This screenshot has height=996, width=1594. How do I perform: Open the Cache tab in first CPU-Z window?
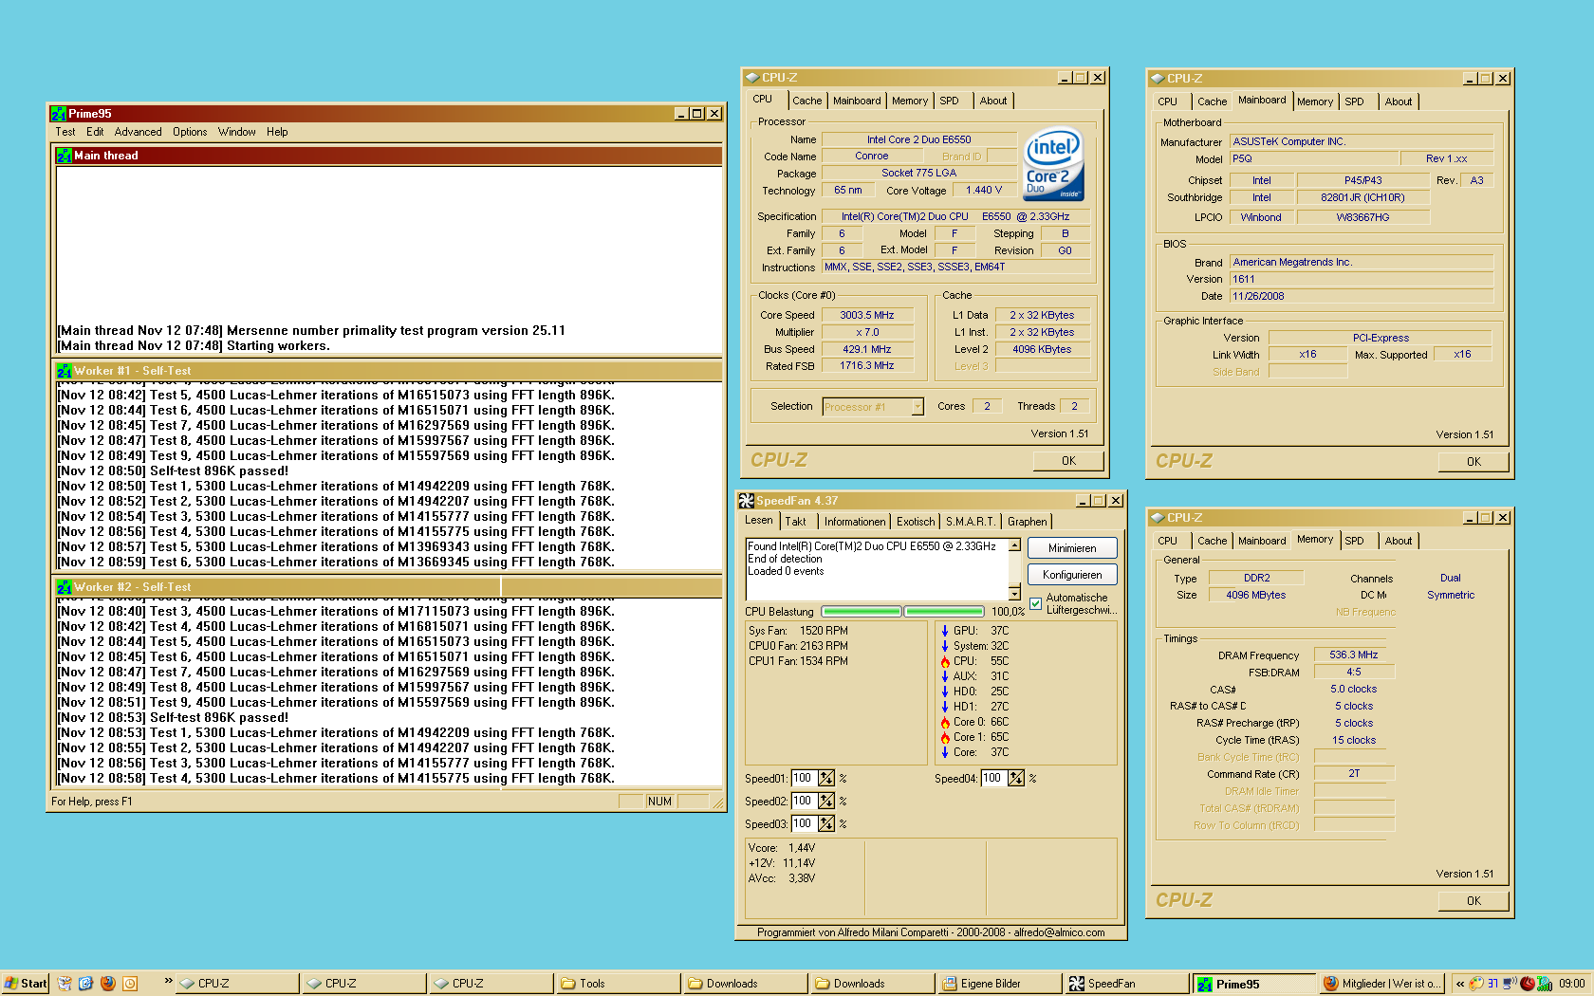806,101
